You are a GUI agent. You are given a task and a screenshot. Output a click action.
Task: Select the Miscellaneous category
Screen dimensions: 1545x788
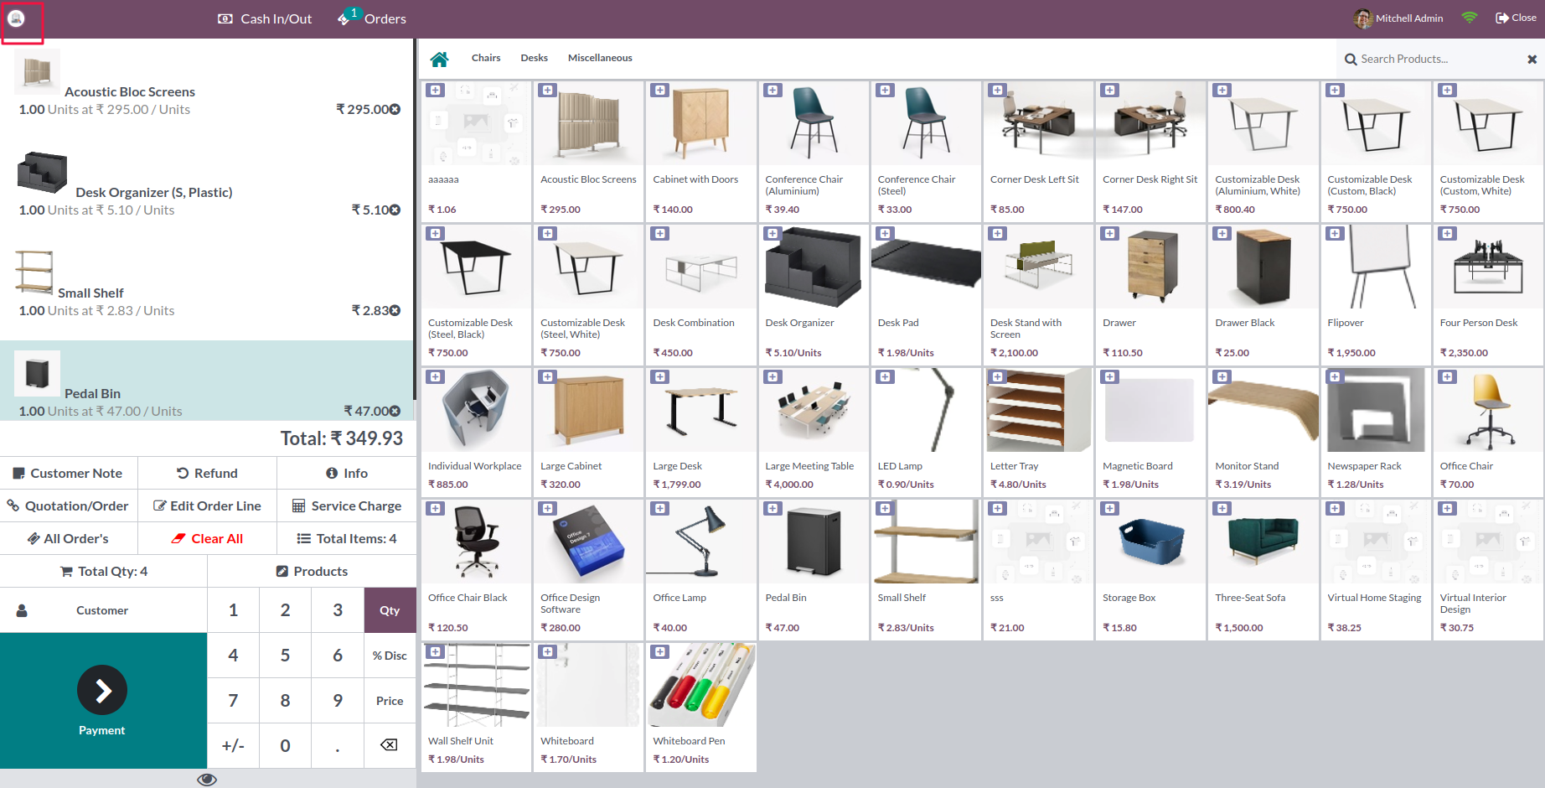pos(600,58)
